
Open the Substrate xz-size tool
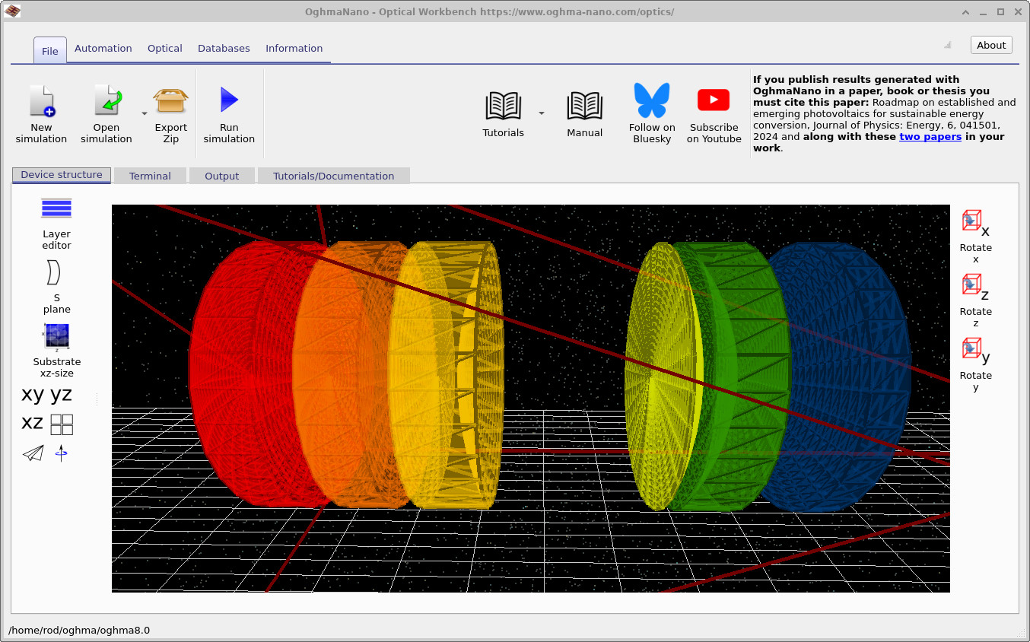click(56, 348)
